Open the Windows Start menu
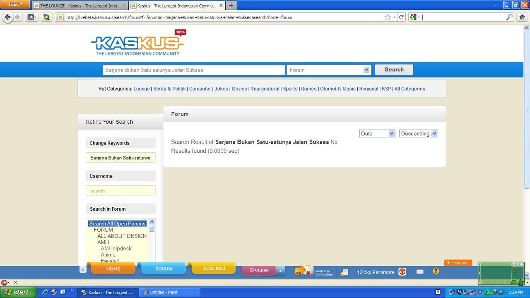The width and height of the screenshot is (530, 298). [x=19, y=292]
